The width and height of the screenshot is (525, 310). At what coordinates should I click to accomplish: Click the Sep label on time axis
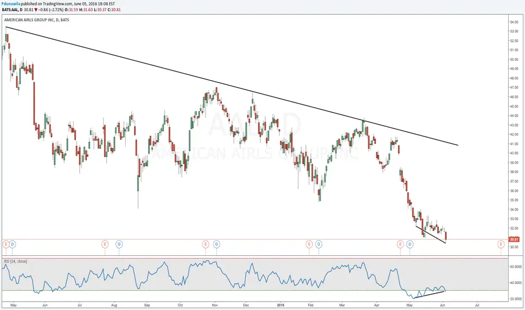pos(147,305)
